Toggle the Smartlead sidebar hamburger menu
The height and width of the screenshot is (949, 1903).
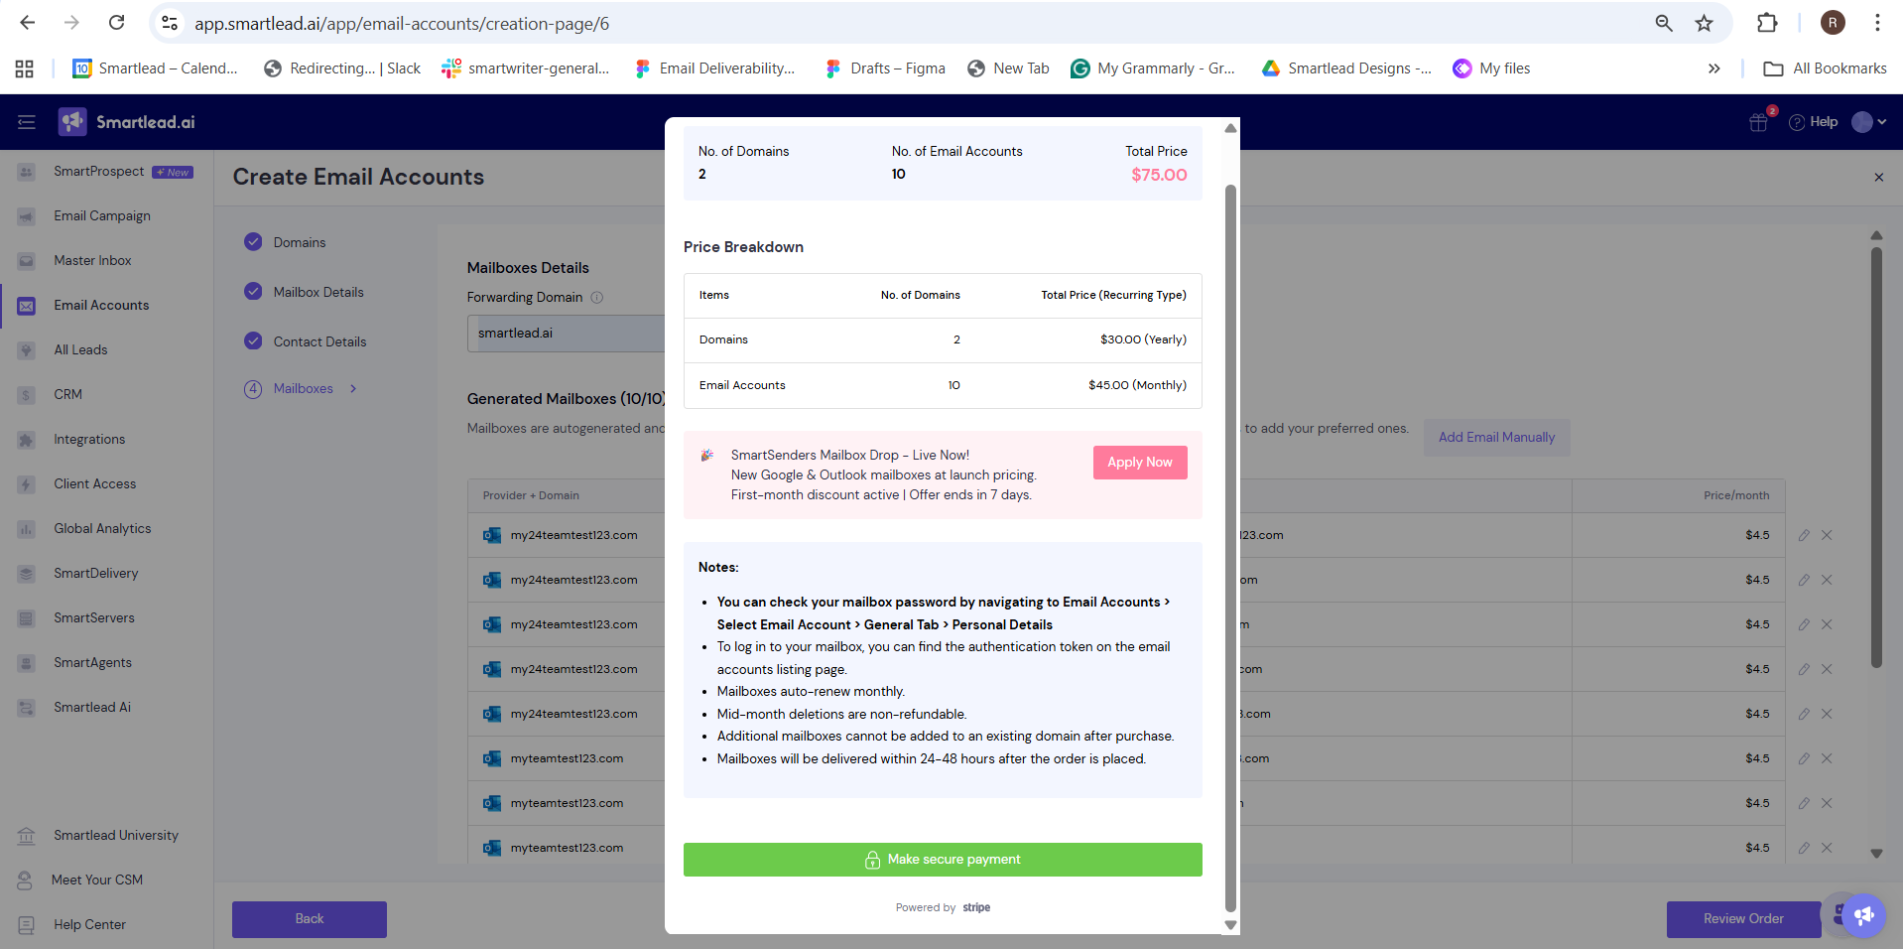27,122
